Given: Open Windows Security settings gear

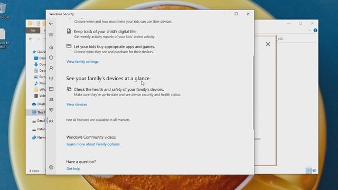Looking at the screenshot, I should pos(51,167).
